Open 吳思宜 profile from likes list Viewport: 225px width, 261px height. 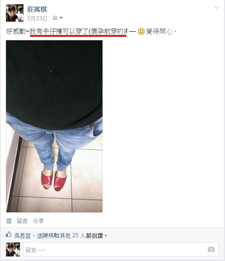[x=22, y=235]
